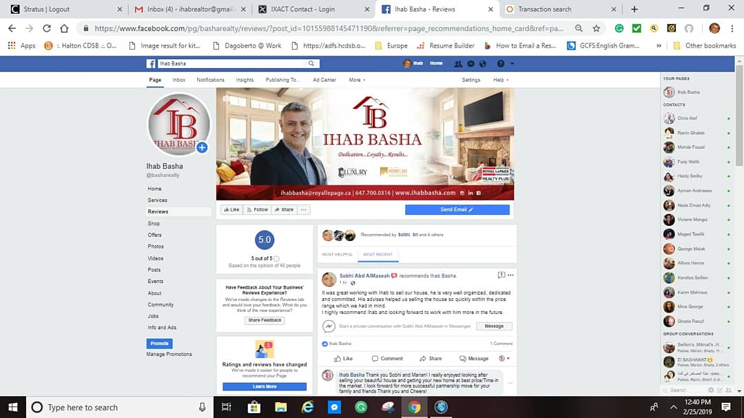Open options ellipsis on Sobhi's review

(x=510, y=275)
